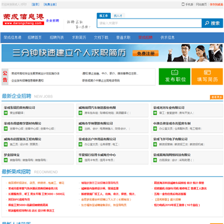
Task: Open 普通求职 in the navigation bar
Action: coord(123,37)
